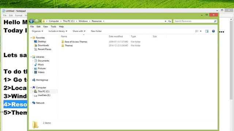The height and width of the screenshot is (131, 234).
Task: Select This PC (C:) drive in navigation pane
Action: (x=44, y=91)
